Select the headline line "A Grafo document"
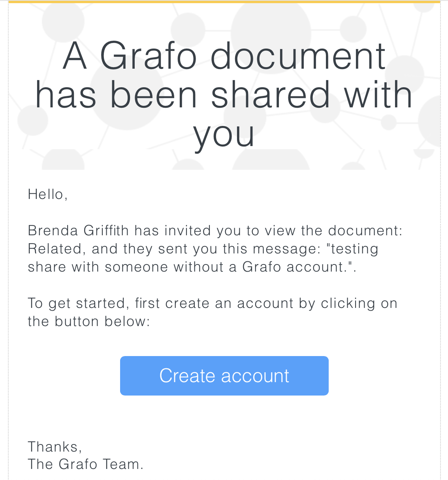 [224, 56]
